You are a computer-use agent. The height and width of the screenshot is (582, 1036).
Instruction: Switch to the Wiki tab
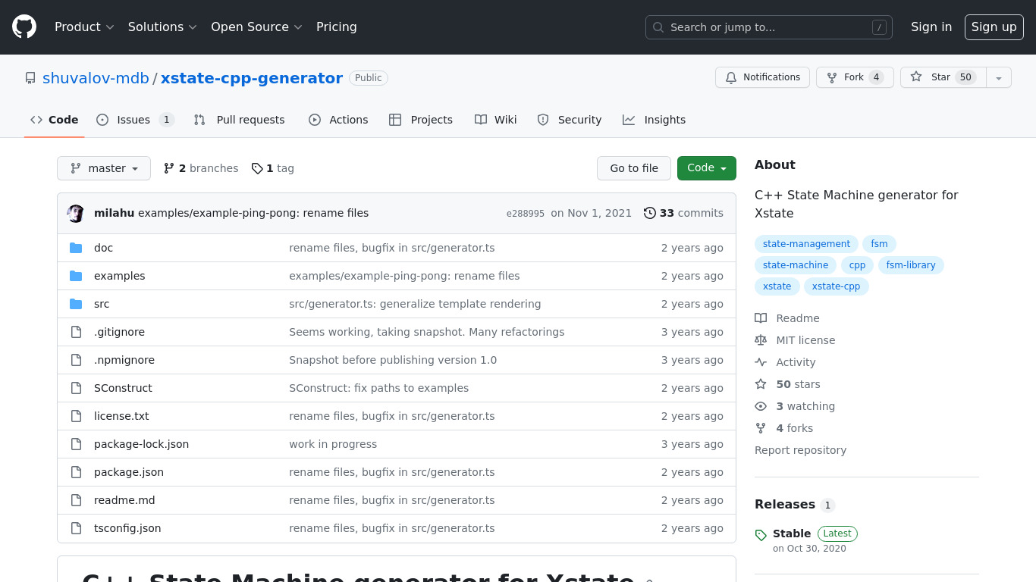[x=496, y=120]
